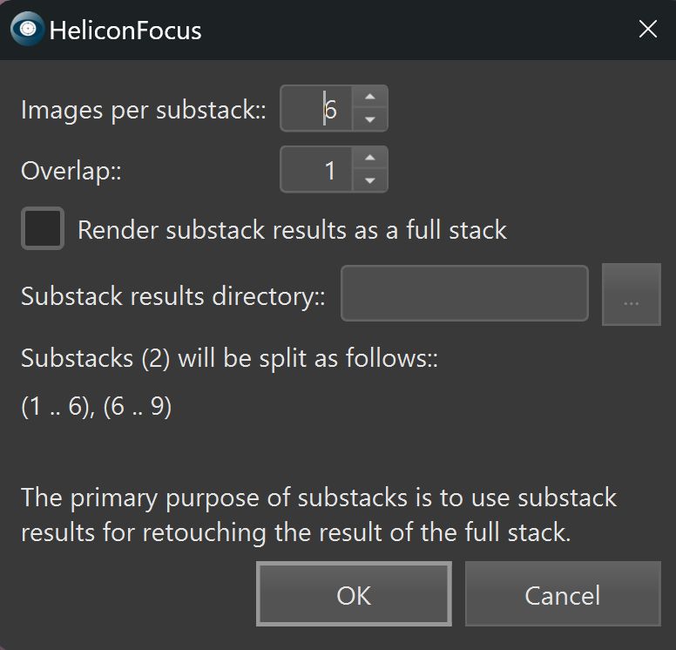Click the HeliconFocus title bar text
The image size is (676, 650).
pyautogui.click(x=125, y=31)
